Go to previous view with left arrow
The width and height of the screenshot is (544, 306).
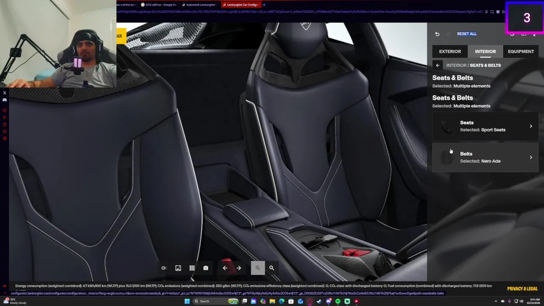point(225,268)
